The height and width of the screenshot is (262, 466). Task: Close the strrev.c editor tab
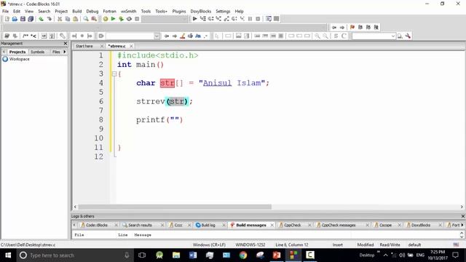coord(131,46)
